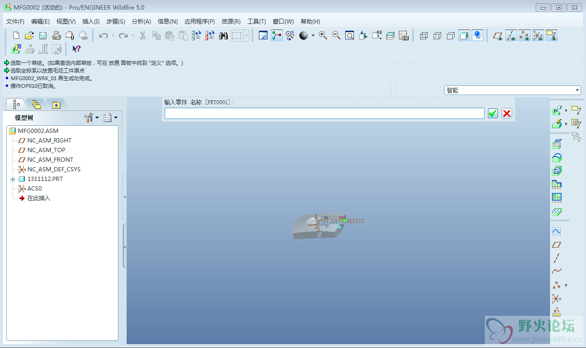Select ACS0 in the model tree
Viewport: 586px width, 348px height.
pyautogui.click(x=35, y=189)
